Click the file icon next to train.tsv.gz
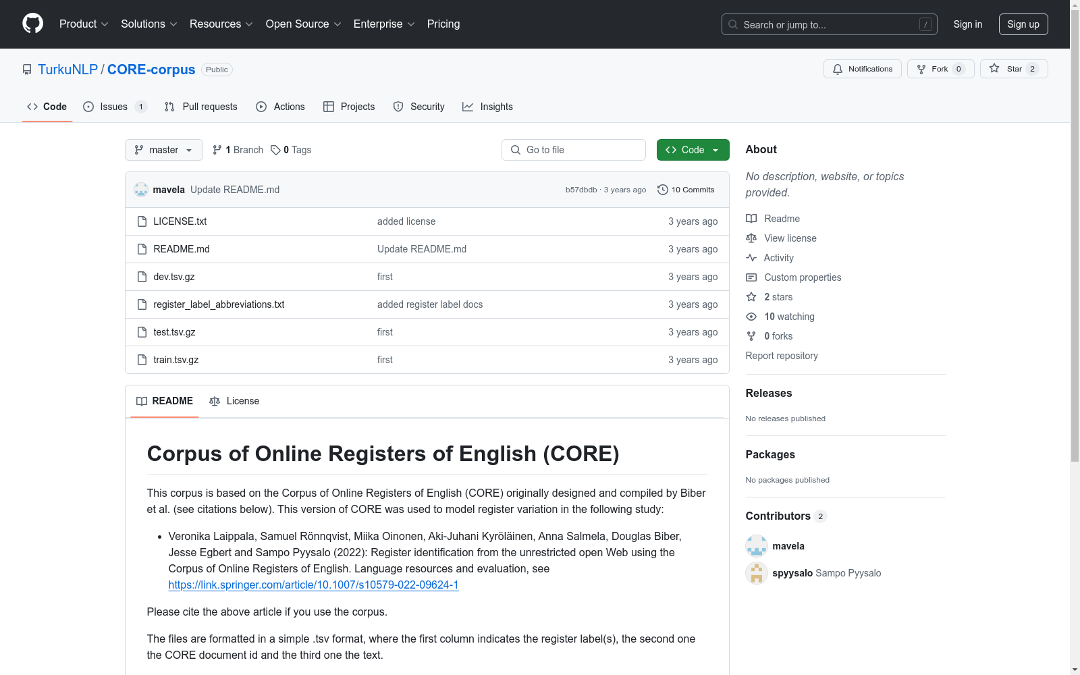1080x675 pixels. click(142, 360)
